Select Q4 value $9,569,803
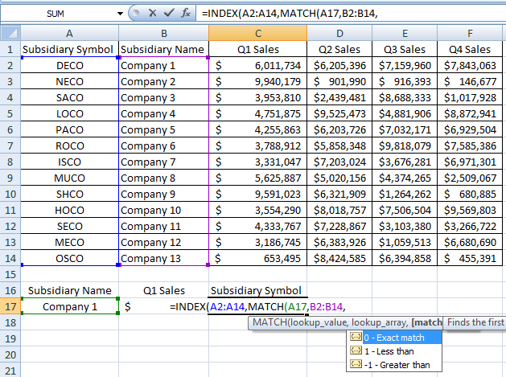Viewport: 506px width, 377px height. pyautogui.click(x=470, y=211)
